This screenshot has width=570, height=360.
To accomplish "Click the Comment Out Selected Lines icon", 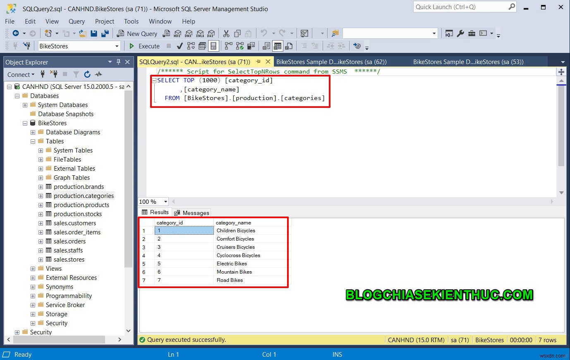I will click(305, 46).
